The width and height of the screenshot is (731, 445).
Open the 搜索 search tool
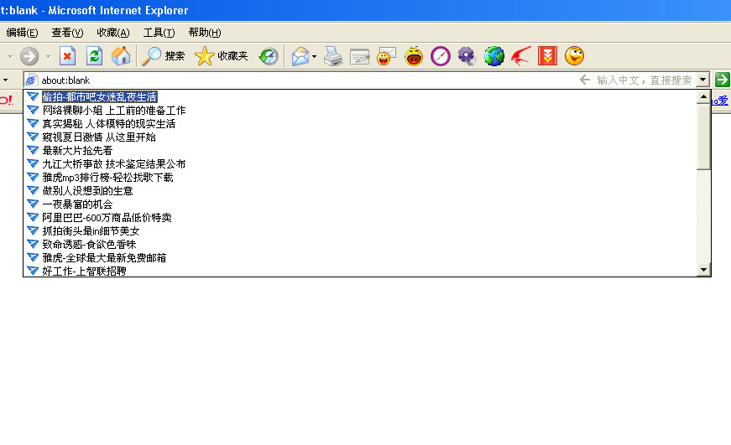[163, 56]
